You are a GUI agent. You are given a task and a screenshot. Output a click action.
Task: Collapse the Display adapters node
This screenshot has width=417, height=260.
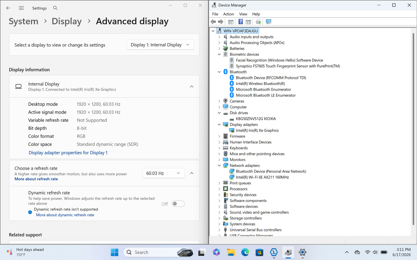click(x=219, y=125)
